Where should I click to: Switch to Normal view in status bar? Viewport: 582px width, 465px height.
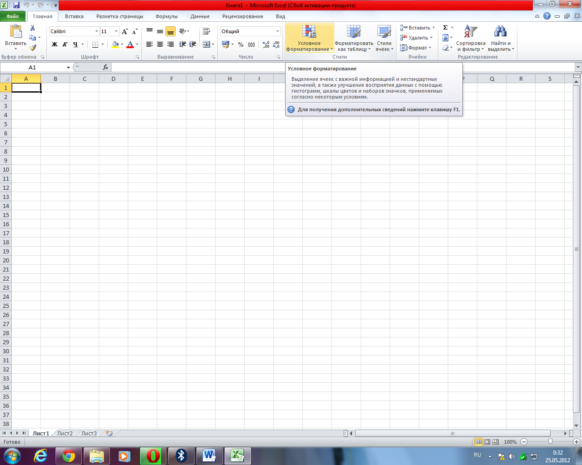point(478,442)
